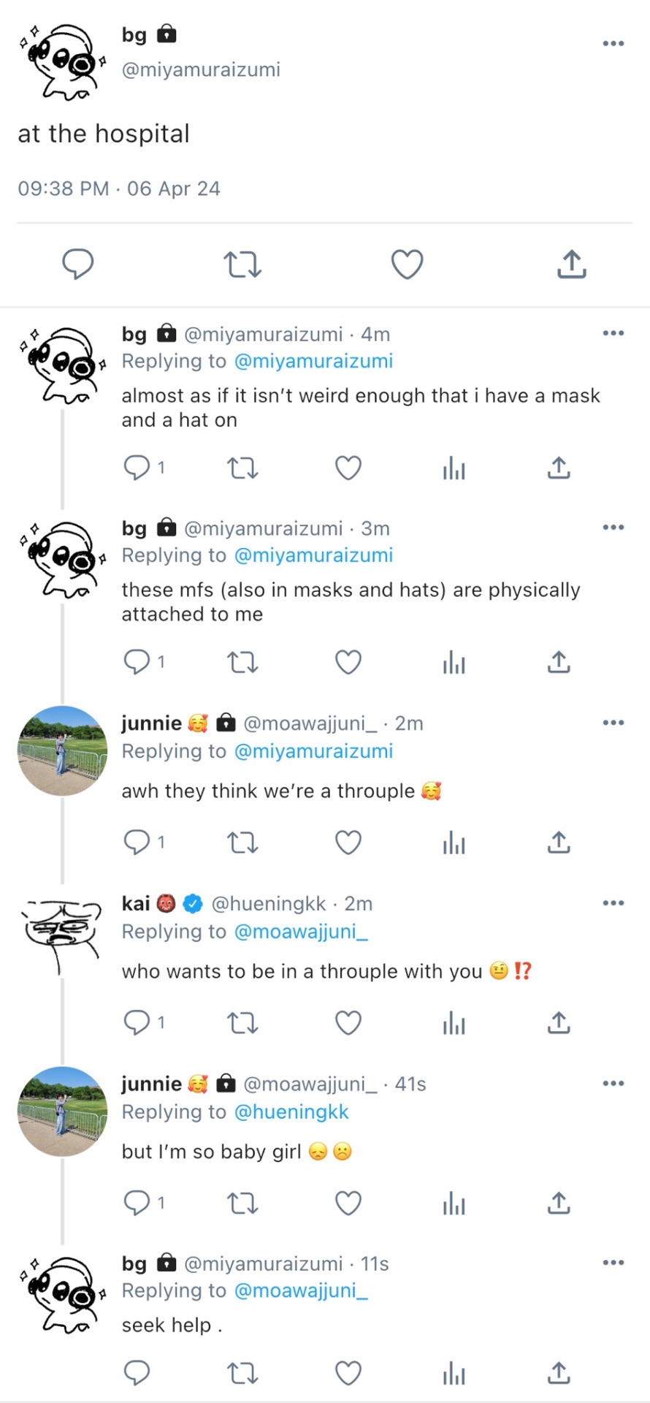Share kai's 'who wants to be' tweet
650x1403 pixels.
[x=559, y=1022]
